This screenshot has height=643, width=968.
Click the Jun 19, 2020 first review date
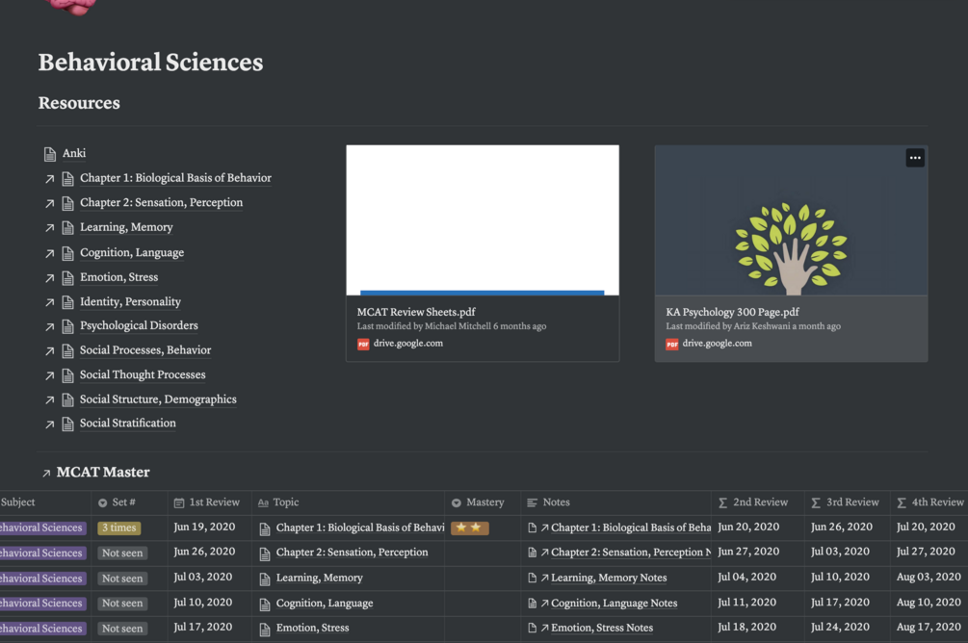[204, 527]
